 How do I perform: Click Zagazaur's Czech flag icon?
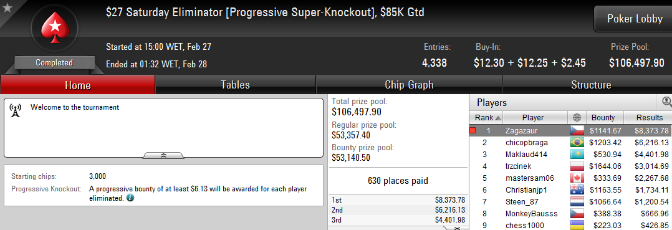click(x=577, y=130)
